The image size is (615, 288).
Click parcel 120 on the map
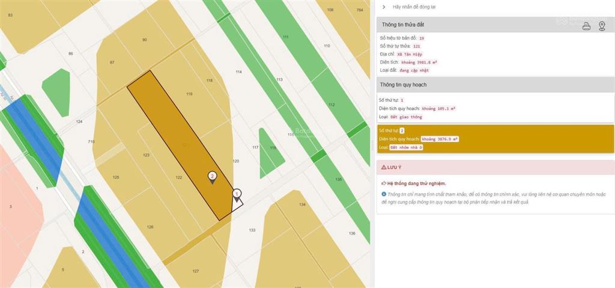[235, 161]
